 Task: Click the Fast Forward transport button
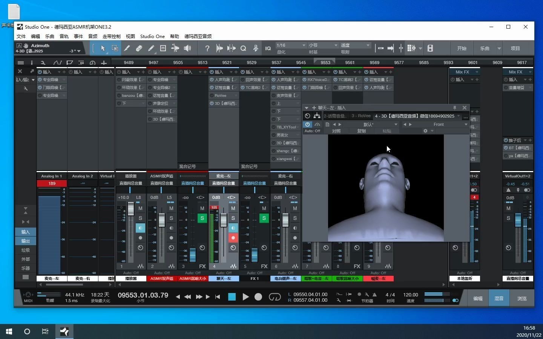tap(199, 297)
